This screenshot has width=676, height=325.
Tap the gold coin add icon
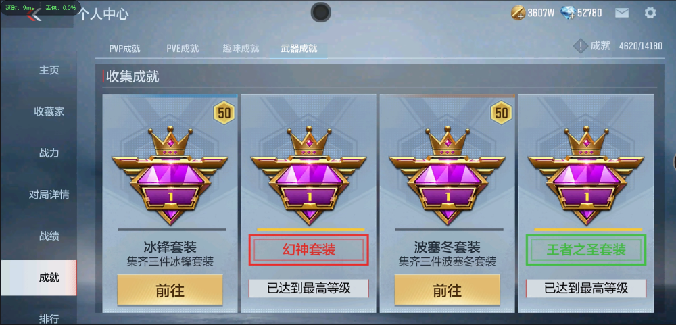click(518, 13)
